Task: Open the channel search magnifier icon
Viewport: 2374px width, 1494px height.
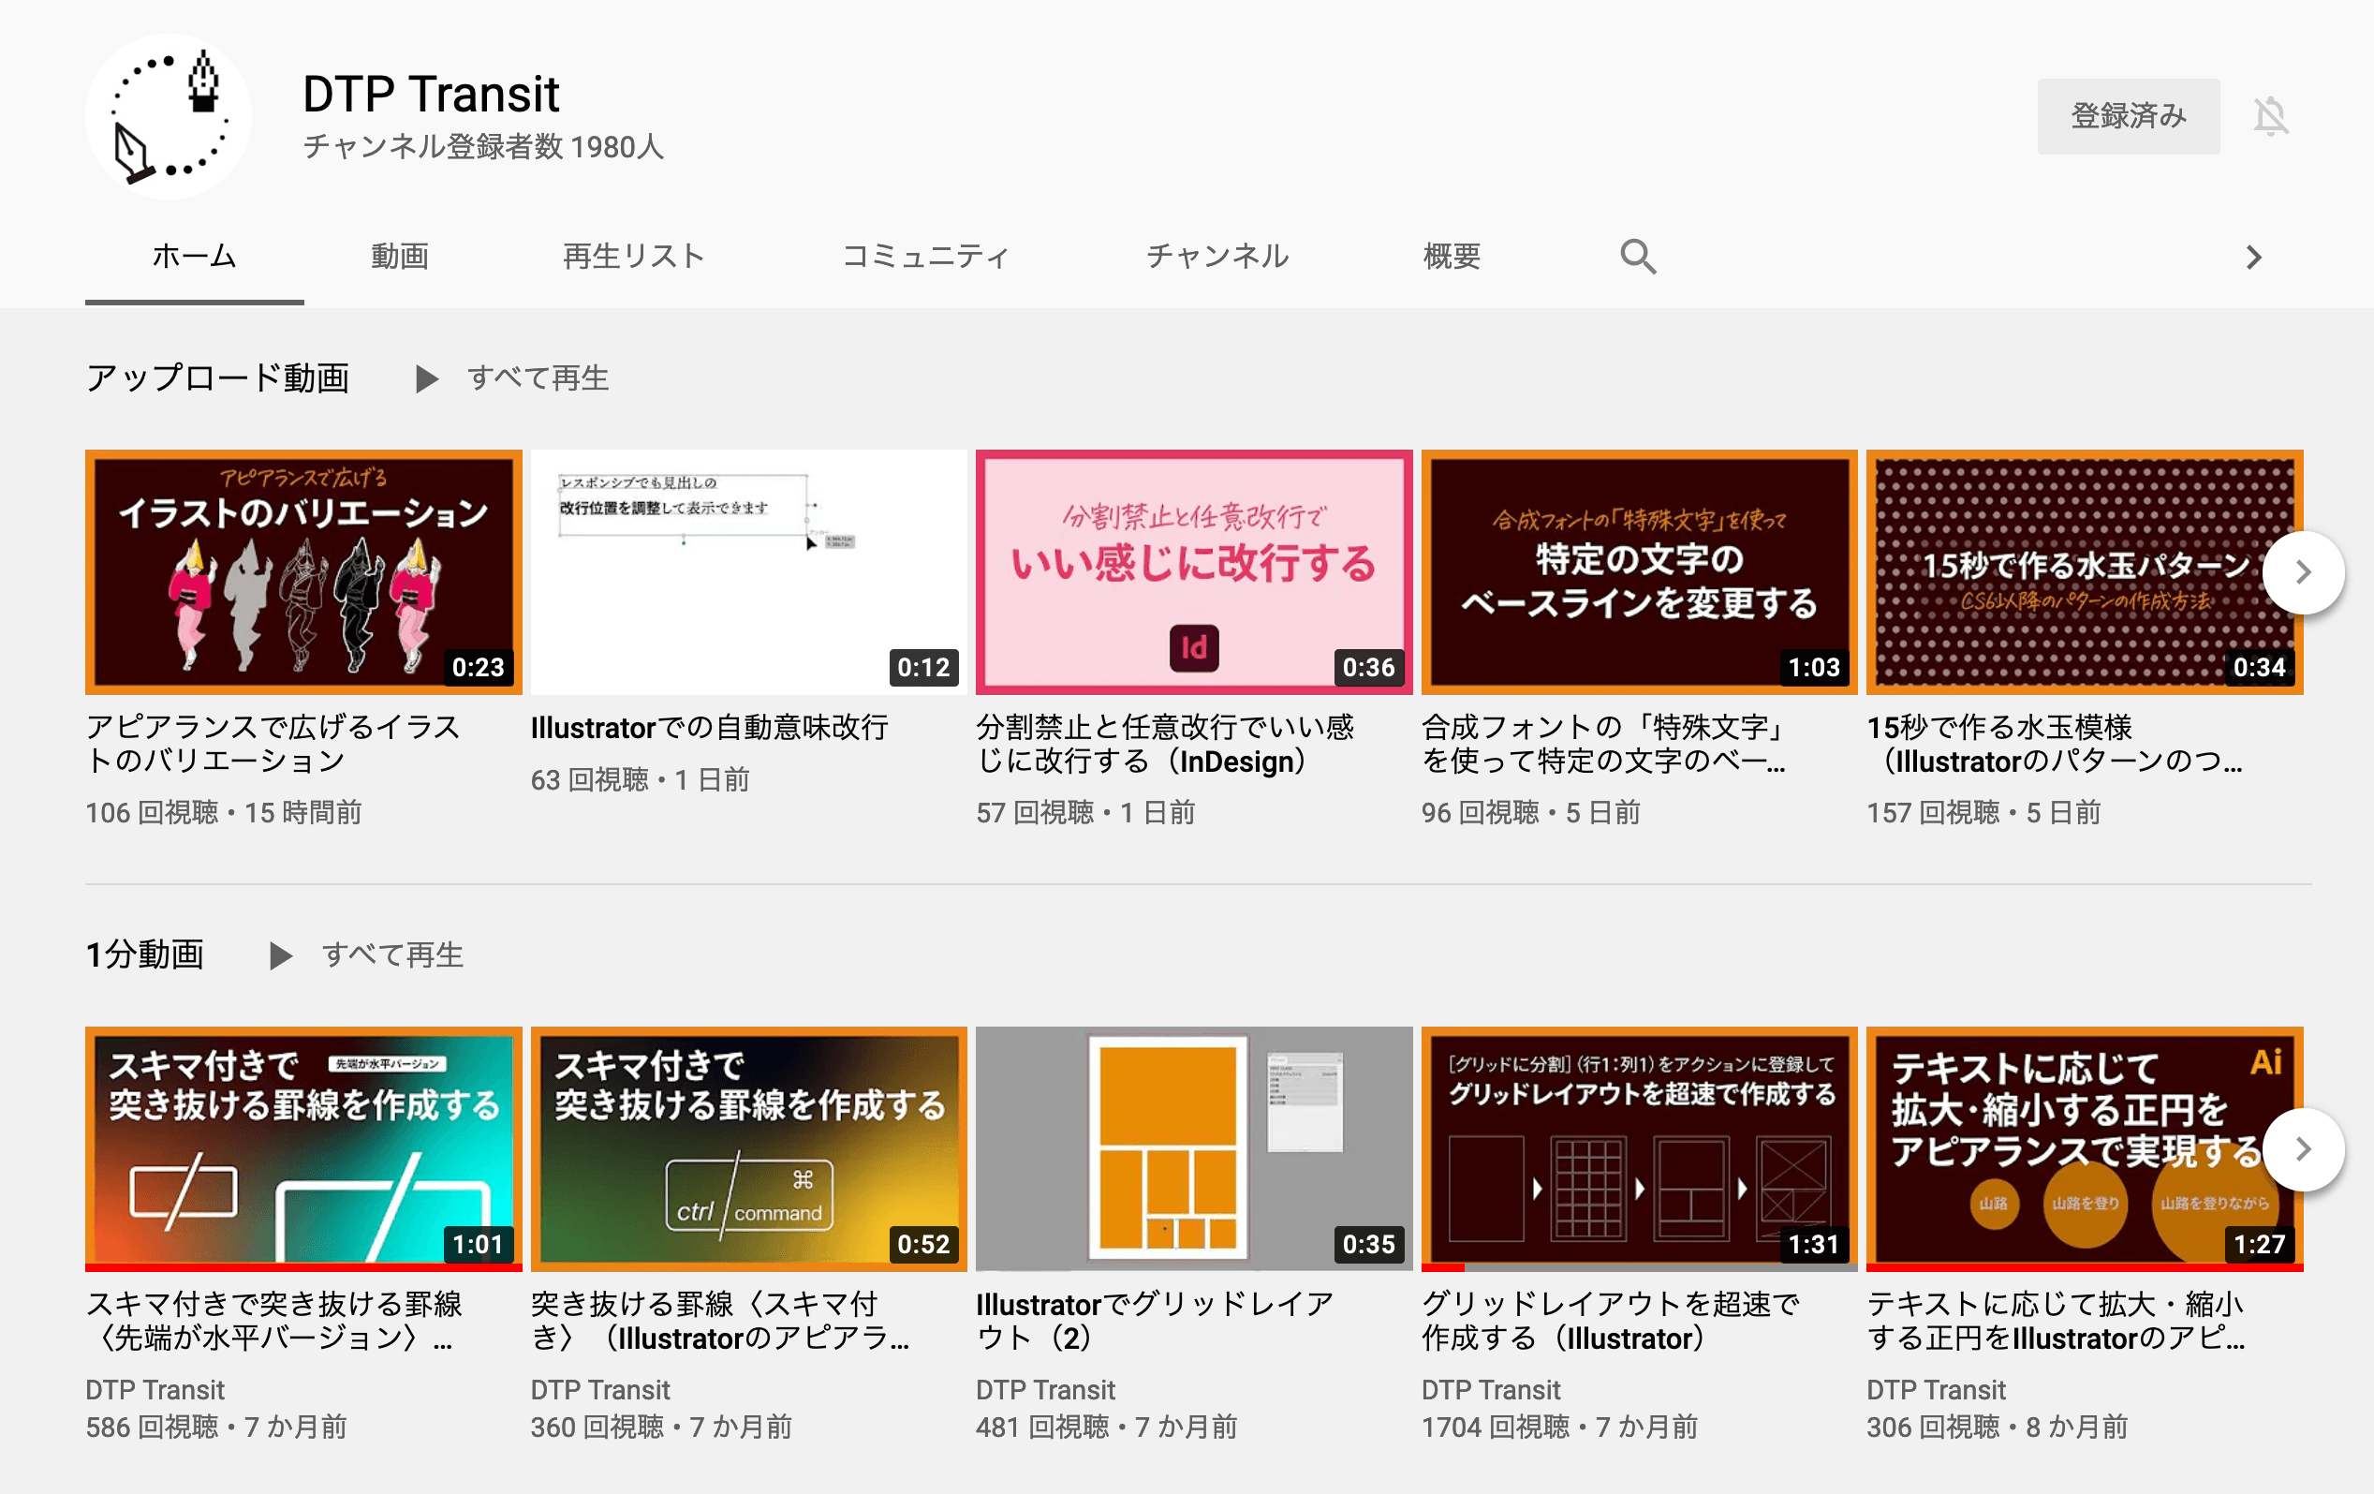Action: tap(1638, 257)
